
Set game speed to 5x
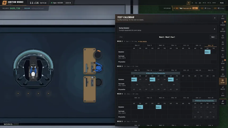pyautogui.click(x=196, y=3)
